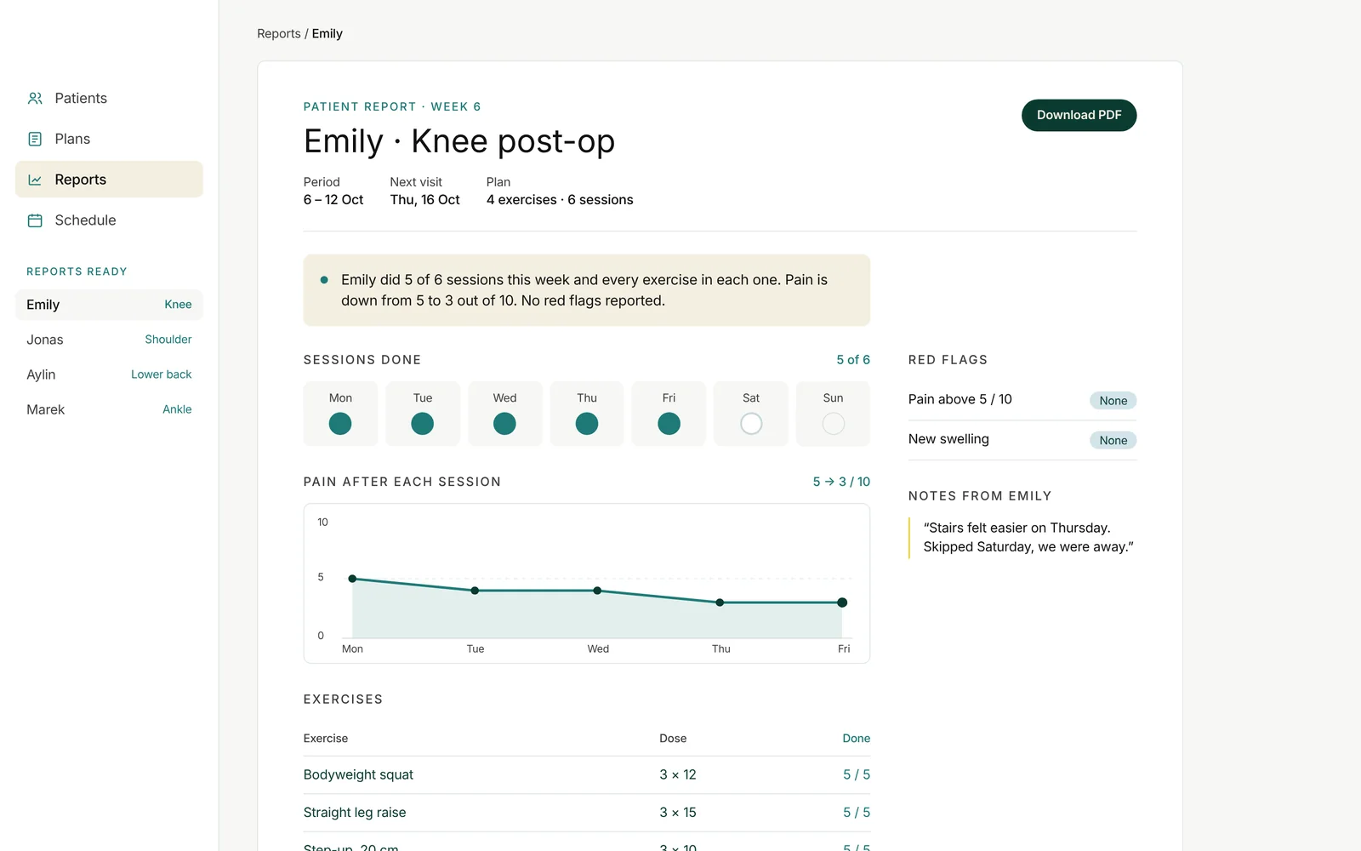Toggle the Wed session dot
1361x851 pixels.
coord(504,423)
